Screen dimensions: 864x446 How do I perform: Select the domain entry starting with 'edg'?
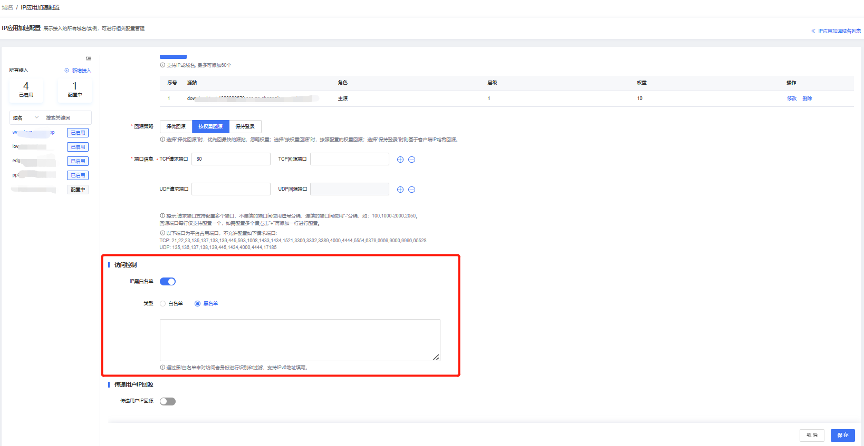(x=33, y=161)
